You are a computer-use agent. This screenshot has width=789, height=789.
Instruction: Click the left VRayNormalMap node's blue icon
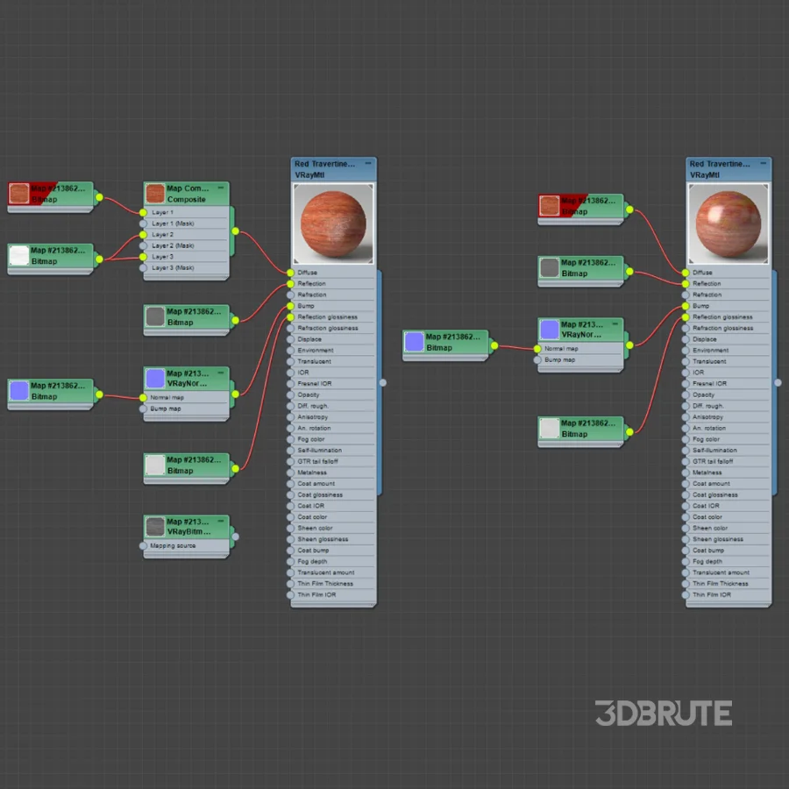click(155, 378)
